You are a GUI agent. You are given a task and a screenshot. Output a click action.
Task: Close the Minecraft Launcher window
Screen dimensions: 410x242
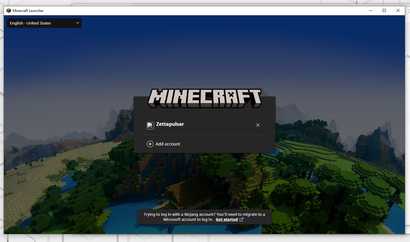(x=398, y=10)
